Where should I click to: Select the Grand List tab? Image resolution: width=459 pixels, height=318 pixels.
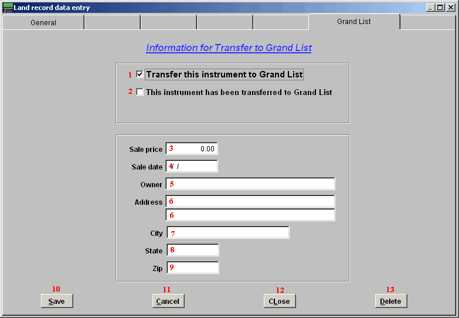[x=353, y=22]
